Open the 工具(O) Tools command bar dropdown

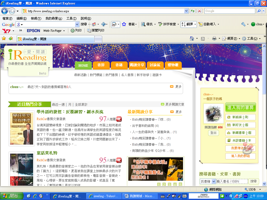coord(260,39)
